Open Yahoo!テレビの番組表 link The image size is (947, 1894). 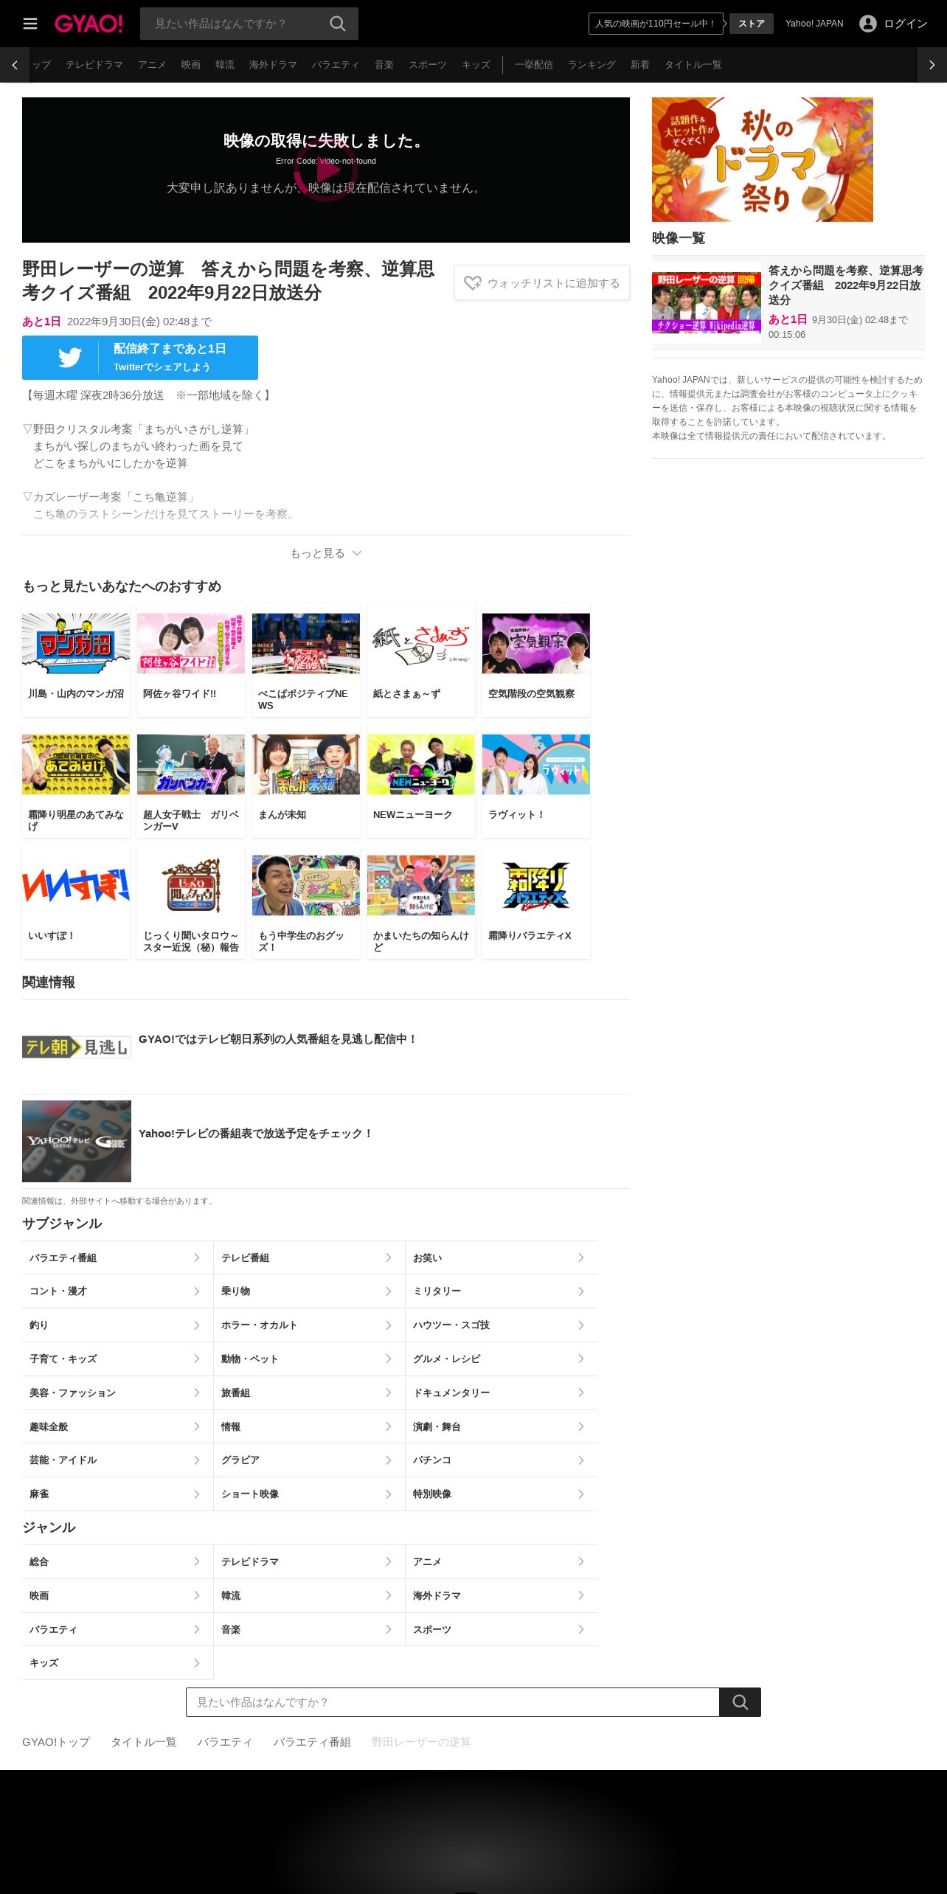[x=256, y=1133]
